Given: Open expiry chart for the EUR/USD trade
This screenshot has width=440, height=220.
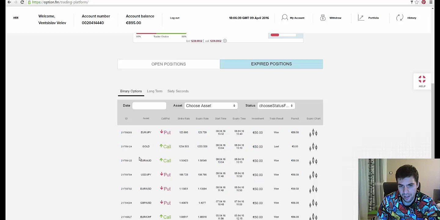Looking at the screenshot, I should 313,189.
